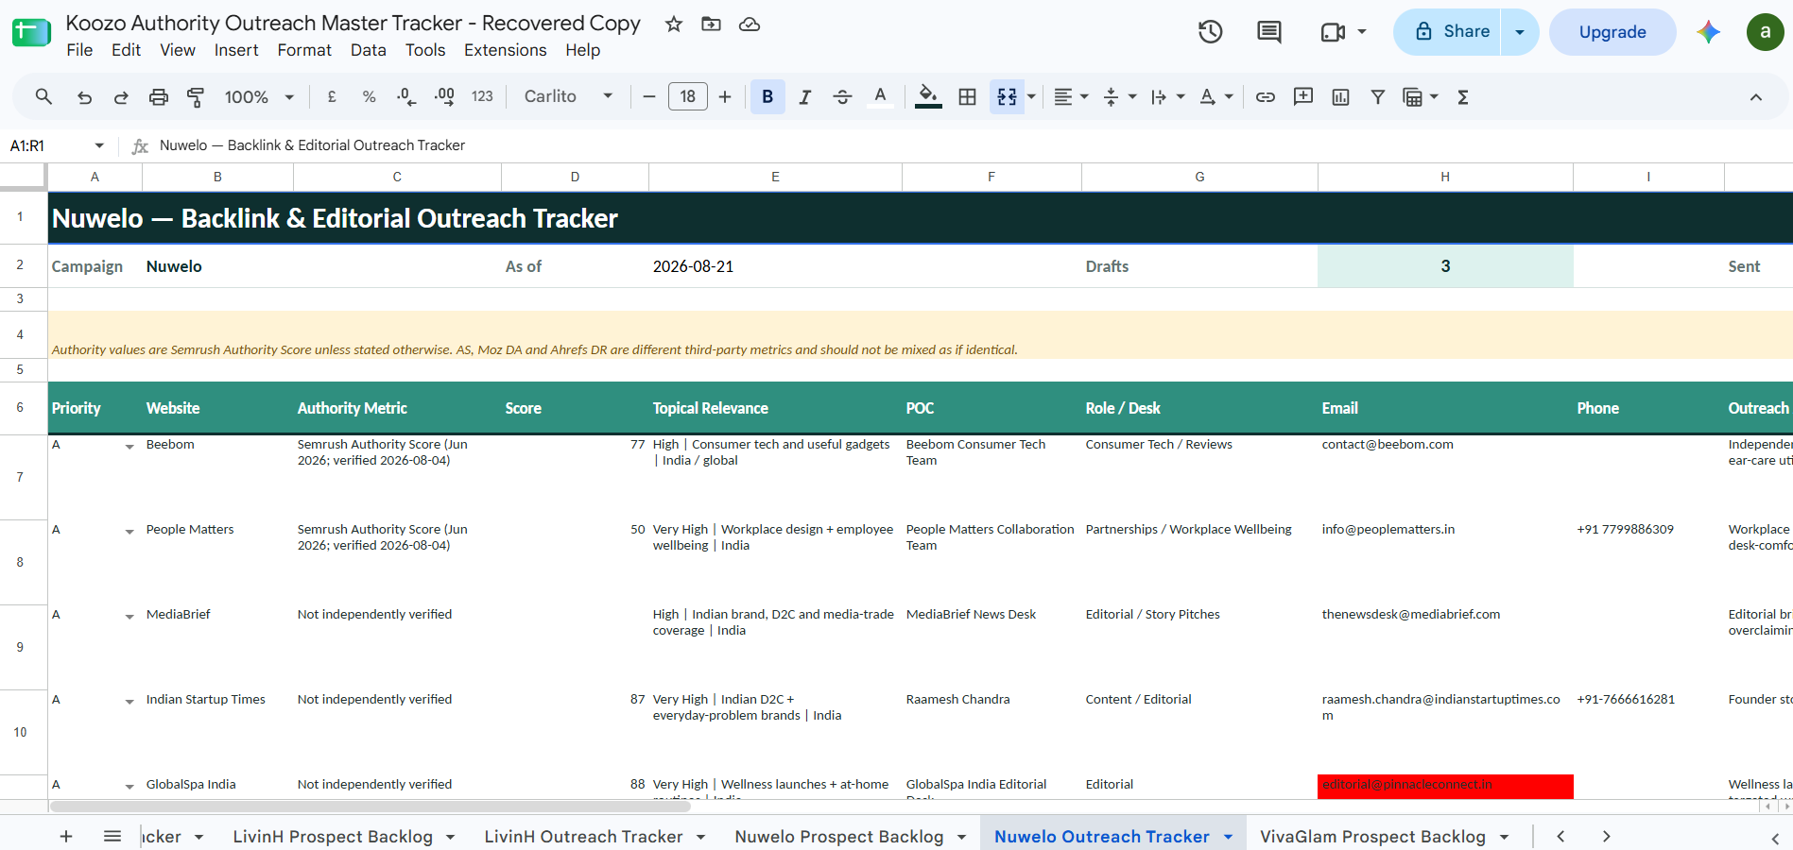Open the zoom level dropdown at 100%
Screen dimensions: 1793x850
tap(259, 96)
